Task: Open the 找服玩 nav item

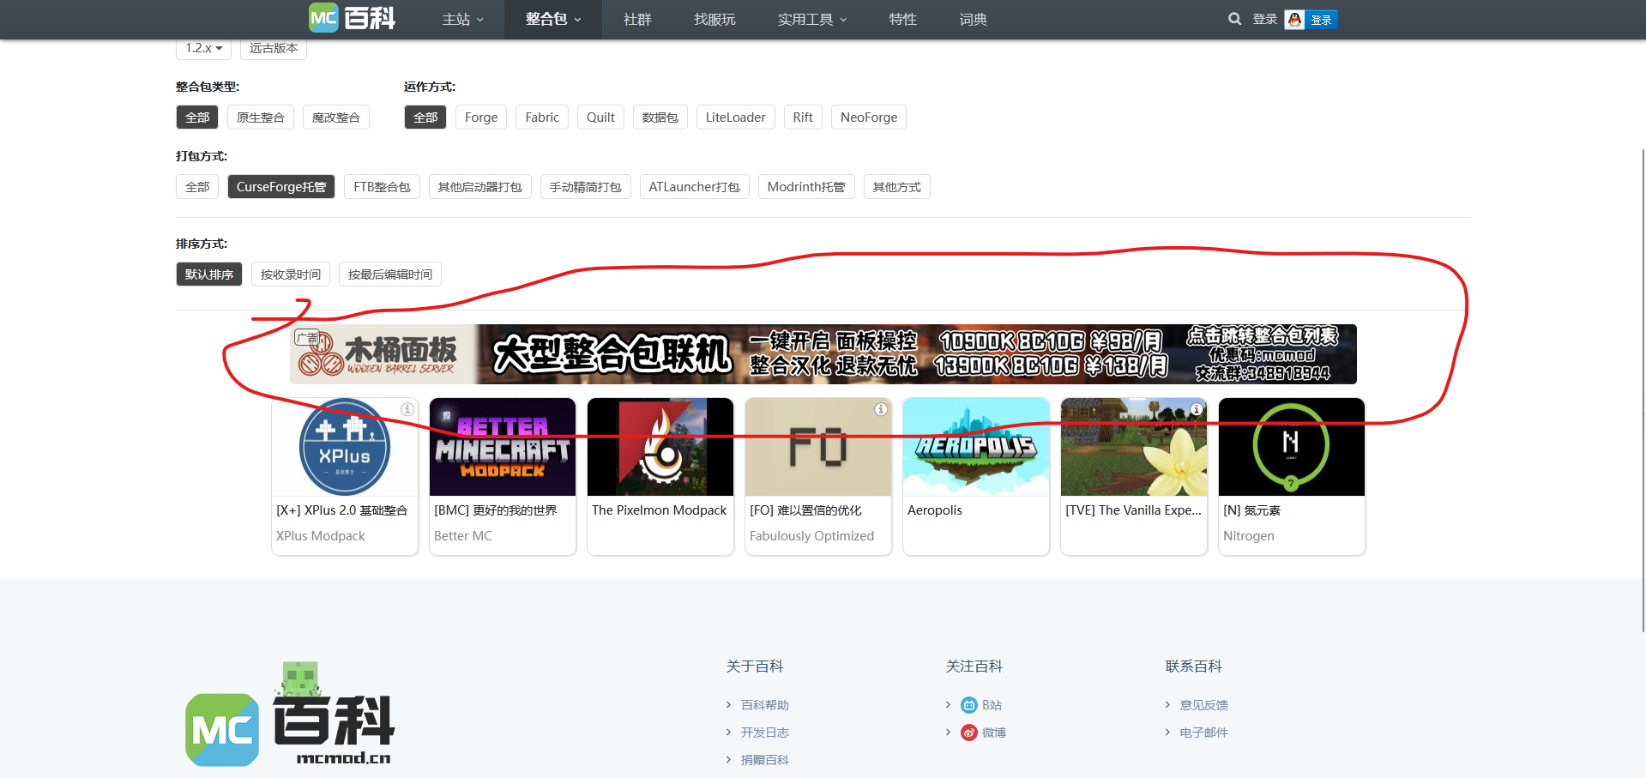Action: pyautogui.click(x=714, y=20)
